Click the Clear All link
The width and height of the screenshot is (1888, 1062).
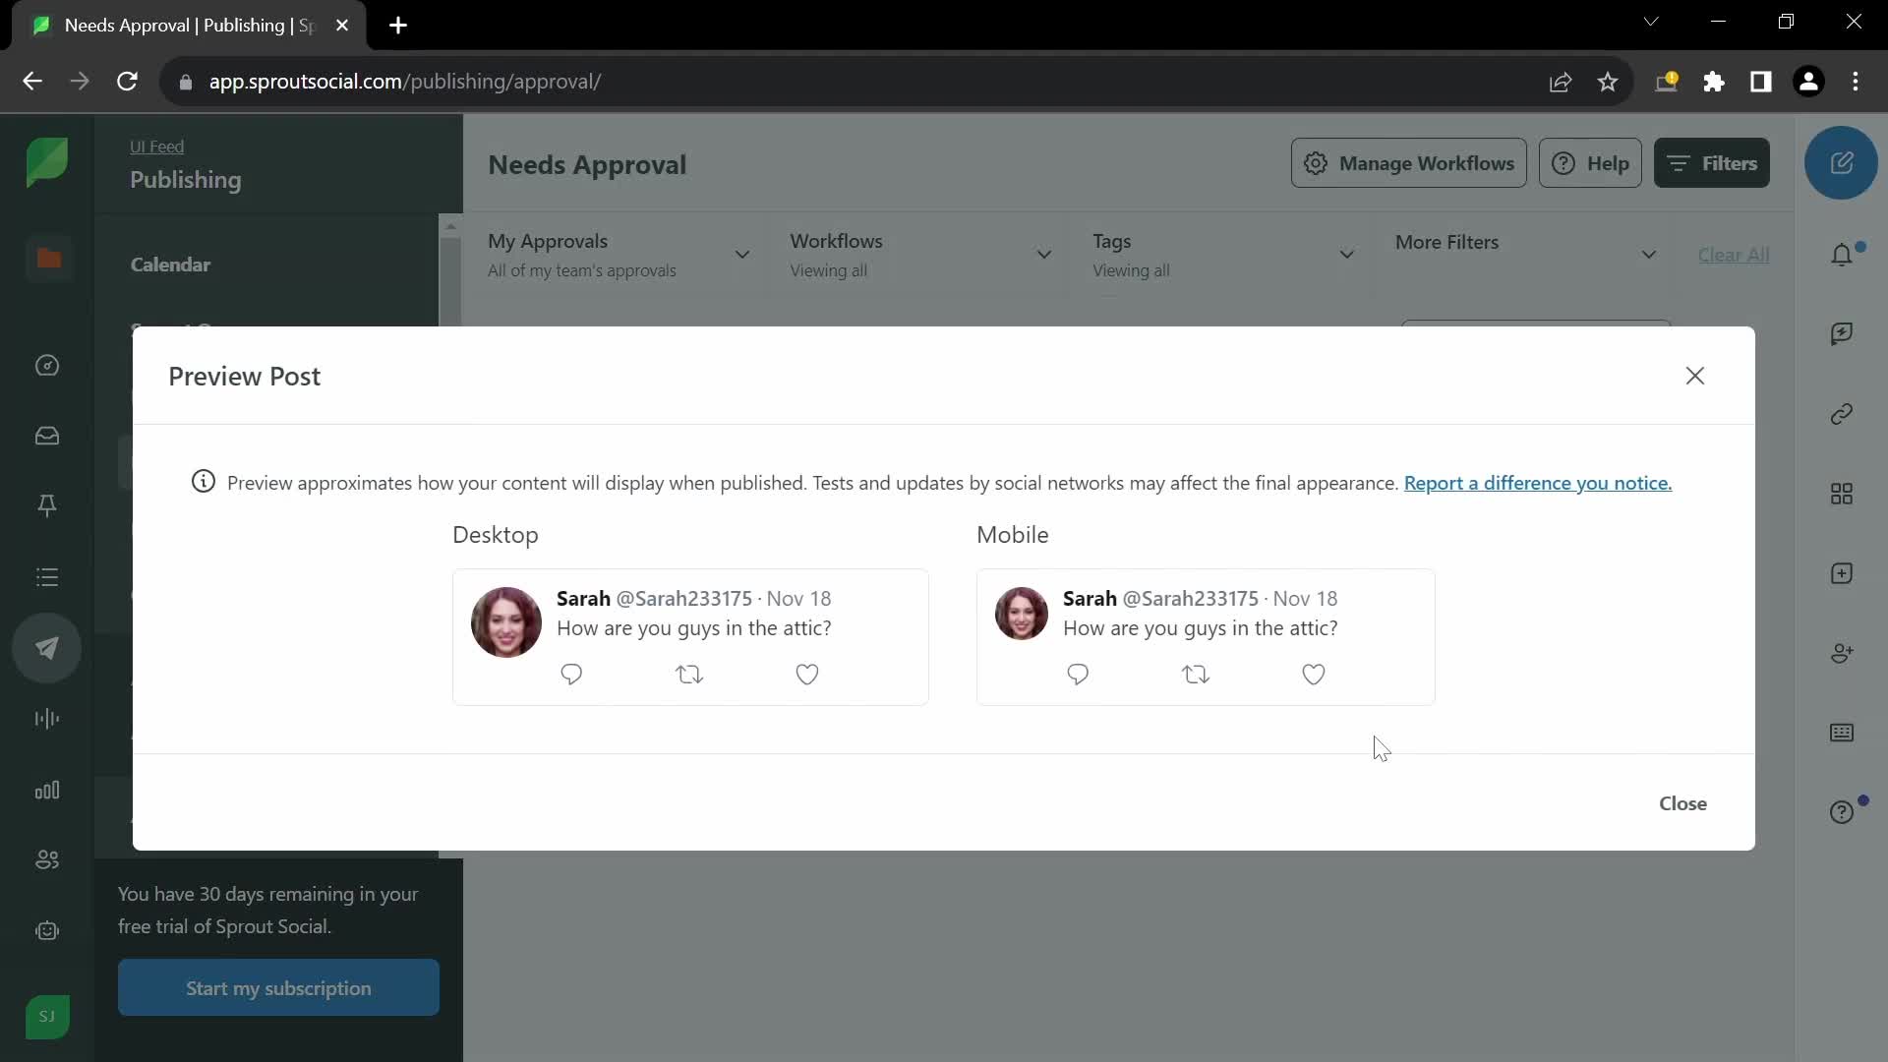click(1733, 255)
